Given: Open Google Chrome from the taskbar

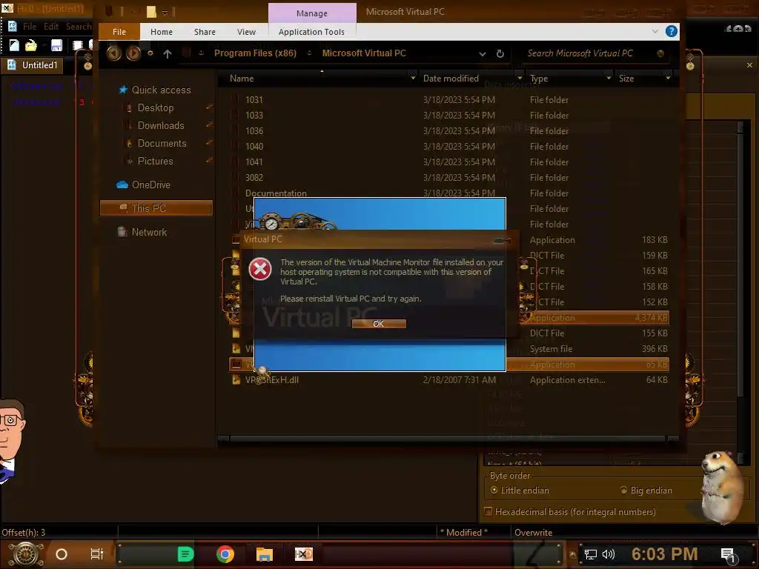Looking at the screenshot, I should click(225, 554).
